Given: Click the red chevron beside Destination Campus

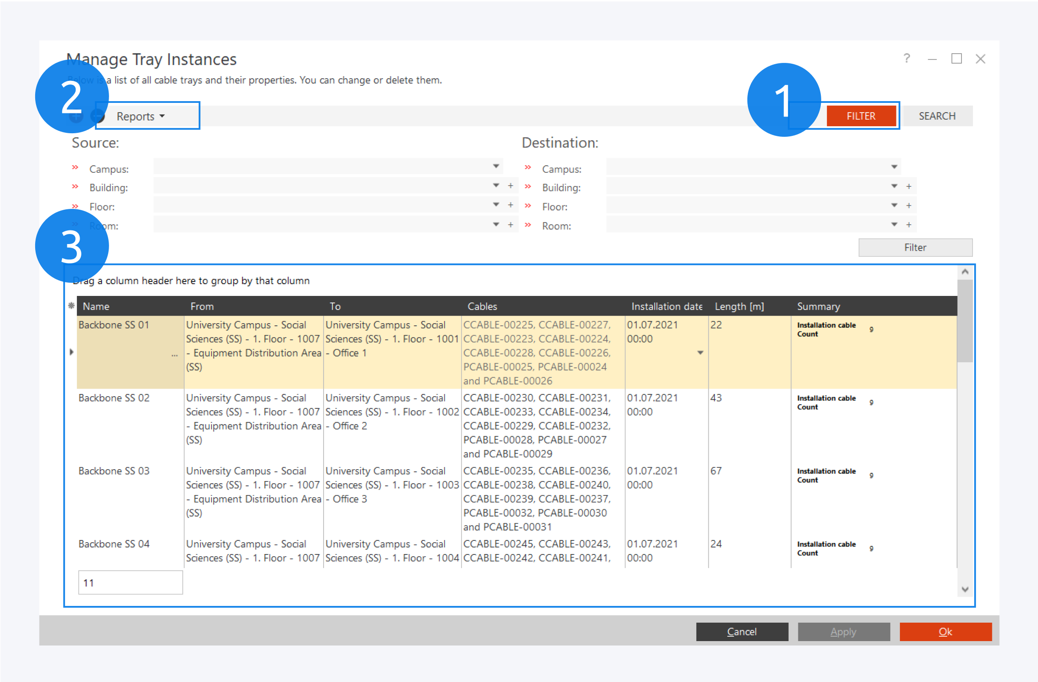Looking at the screenshot, I should coord(528,168).
